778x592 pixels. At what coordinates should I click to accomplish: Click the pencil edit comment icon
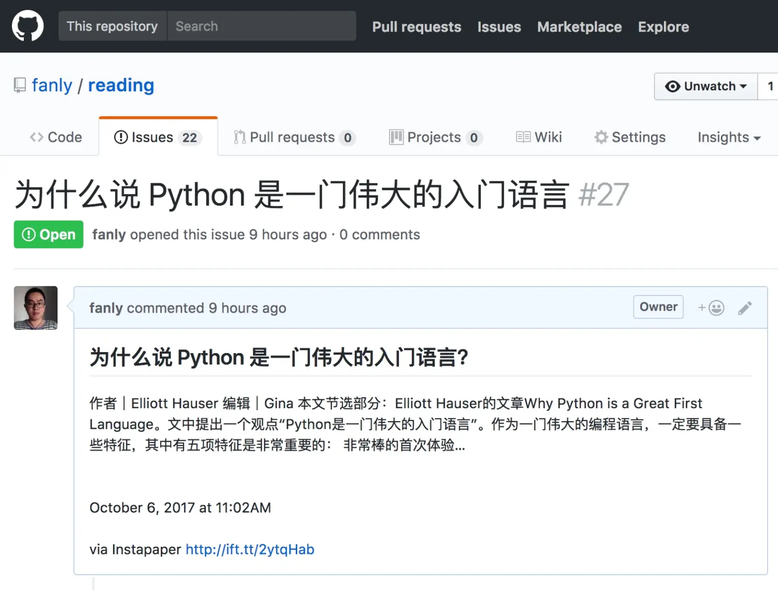pos(745,308)
